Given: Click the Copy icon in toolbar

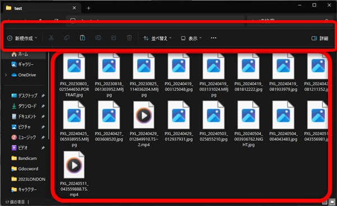Looking at the screenshot, I should [67, 38].
